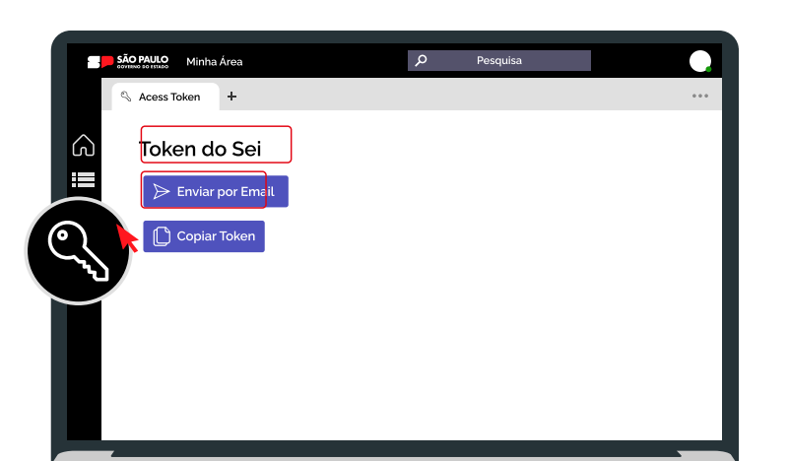Click the São Paulo flag logo
789x461 pixels.
[x=100, y=61]
